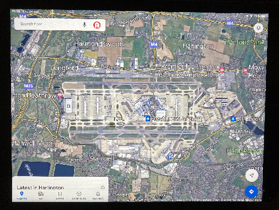The width and height of the screenshot is (279, 210).
Task: Center map on my location arrow
Action: (x=252, y=176)
